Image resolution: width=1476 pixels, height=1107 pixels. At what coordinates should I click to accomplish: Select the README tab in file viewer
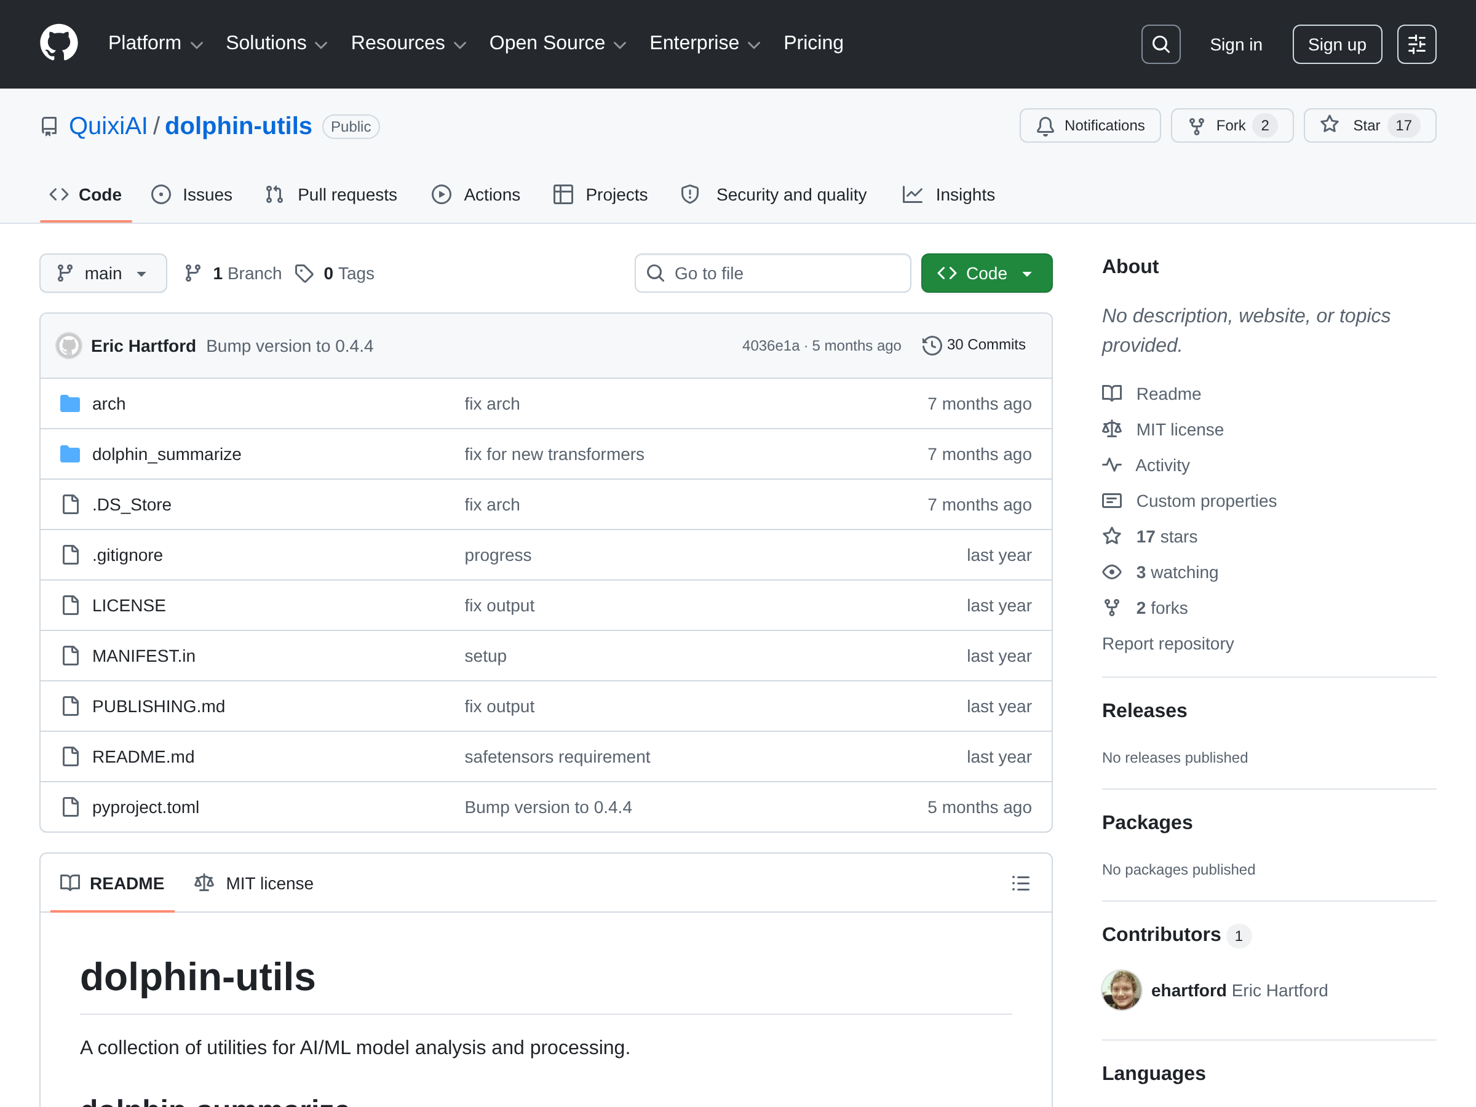pyautogui.click(x=112, y=884)
